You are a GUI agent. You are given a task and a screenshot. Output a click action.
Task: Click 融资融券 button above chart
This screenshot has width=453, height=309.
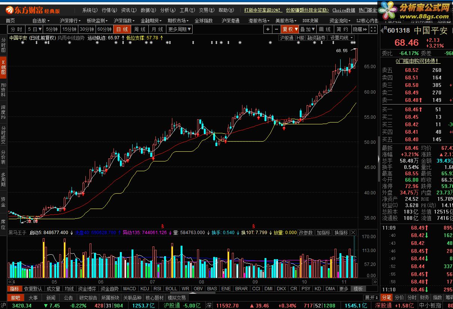[317, 38]
